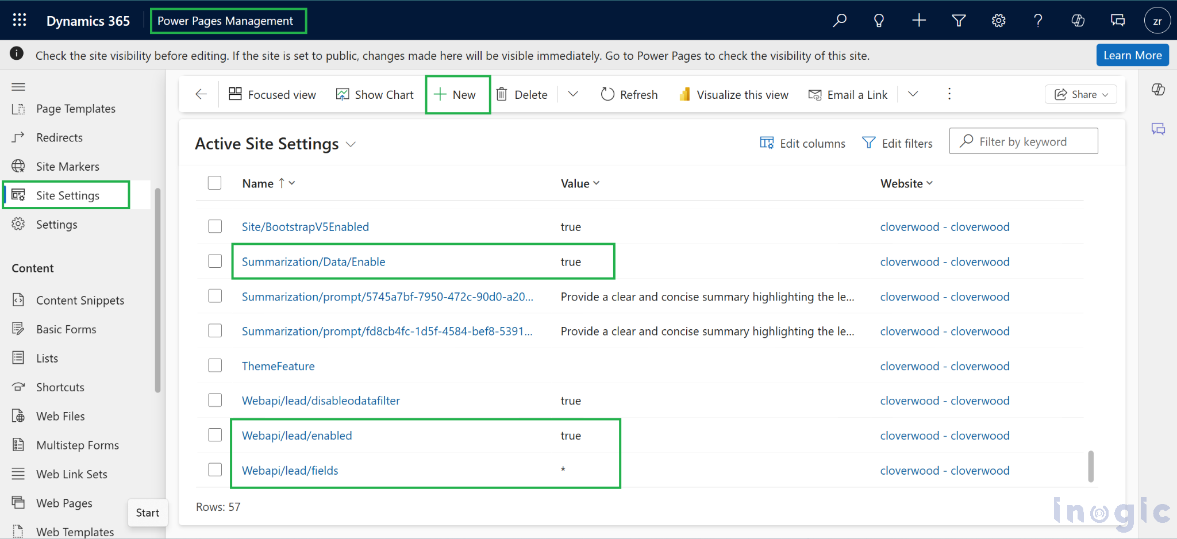Open the Copilot icon in the top bar

[1078, 20]
